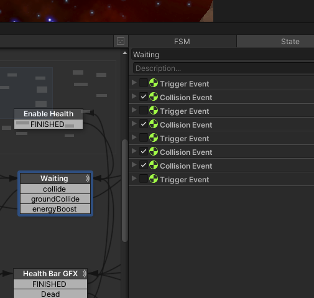
Task: Expand the first Collision Event action
Action: point(134,96)
